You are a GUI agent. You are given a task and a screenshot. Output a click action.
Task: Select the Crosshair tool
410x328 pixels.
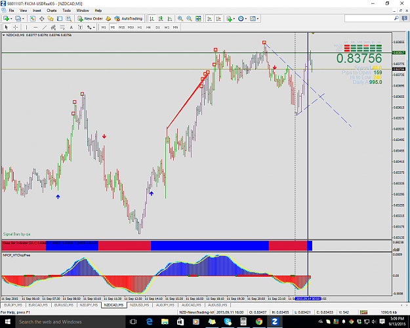click(x=16, y=27)
